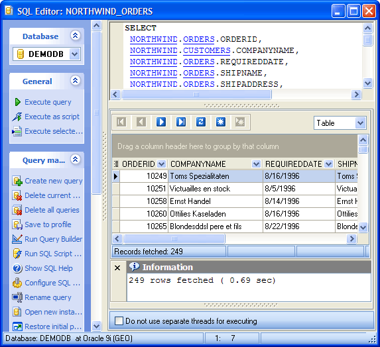This screenshot has width=380, height=347.
Task: Click the Create new query link
Action: (x=54, y=181)
